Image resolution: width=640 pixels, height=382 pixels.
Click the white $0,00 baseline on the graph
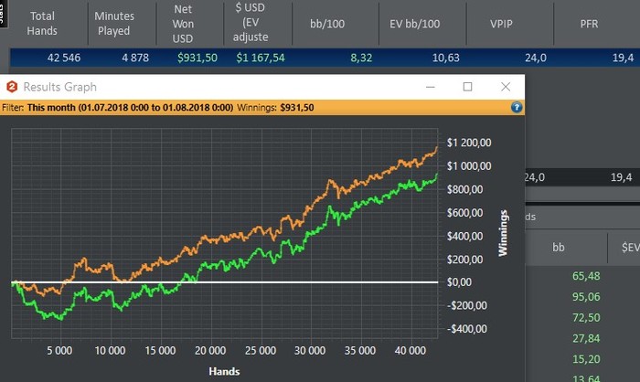pos(225,282)
